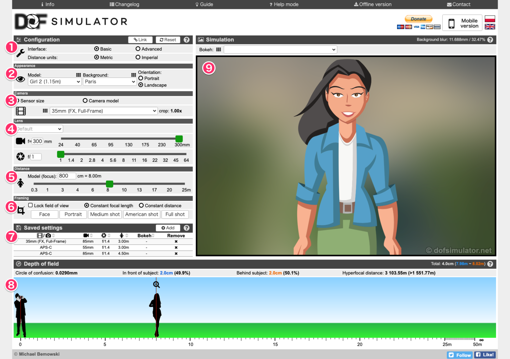Open the Model dropdown showing Girl 2
510x359 pixels.
click(x=54, y=82)
